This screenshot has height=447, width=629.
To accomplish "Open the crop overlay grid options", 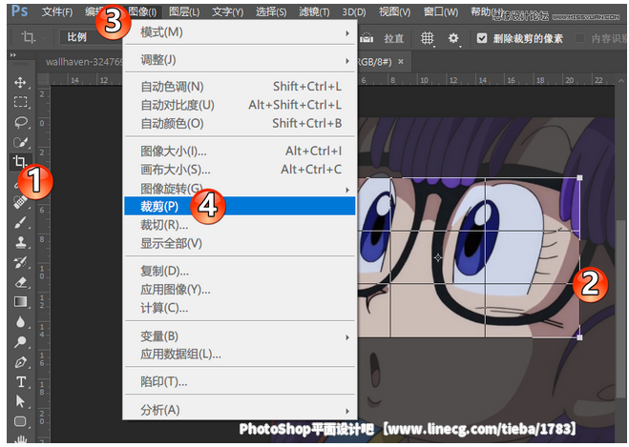I will click(x=428, y=38).
